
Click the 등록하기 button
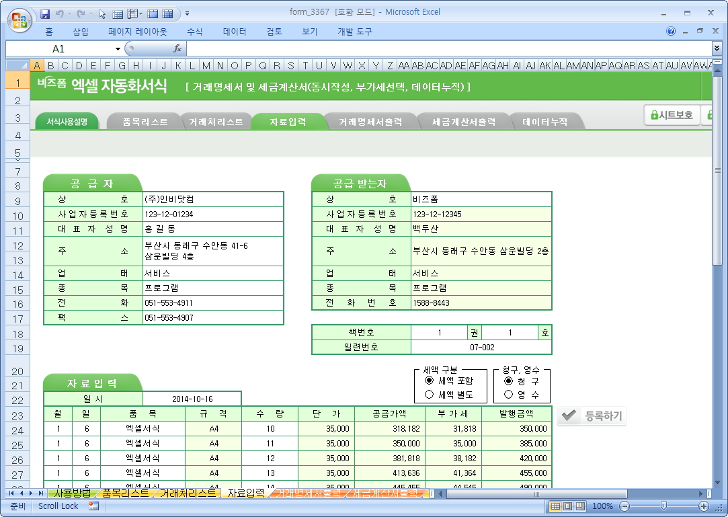[x=592, y=415]
